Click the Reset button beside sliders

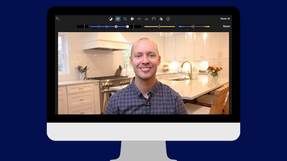pyautogui.click(x=226, y=26)
